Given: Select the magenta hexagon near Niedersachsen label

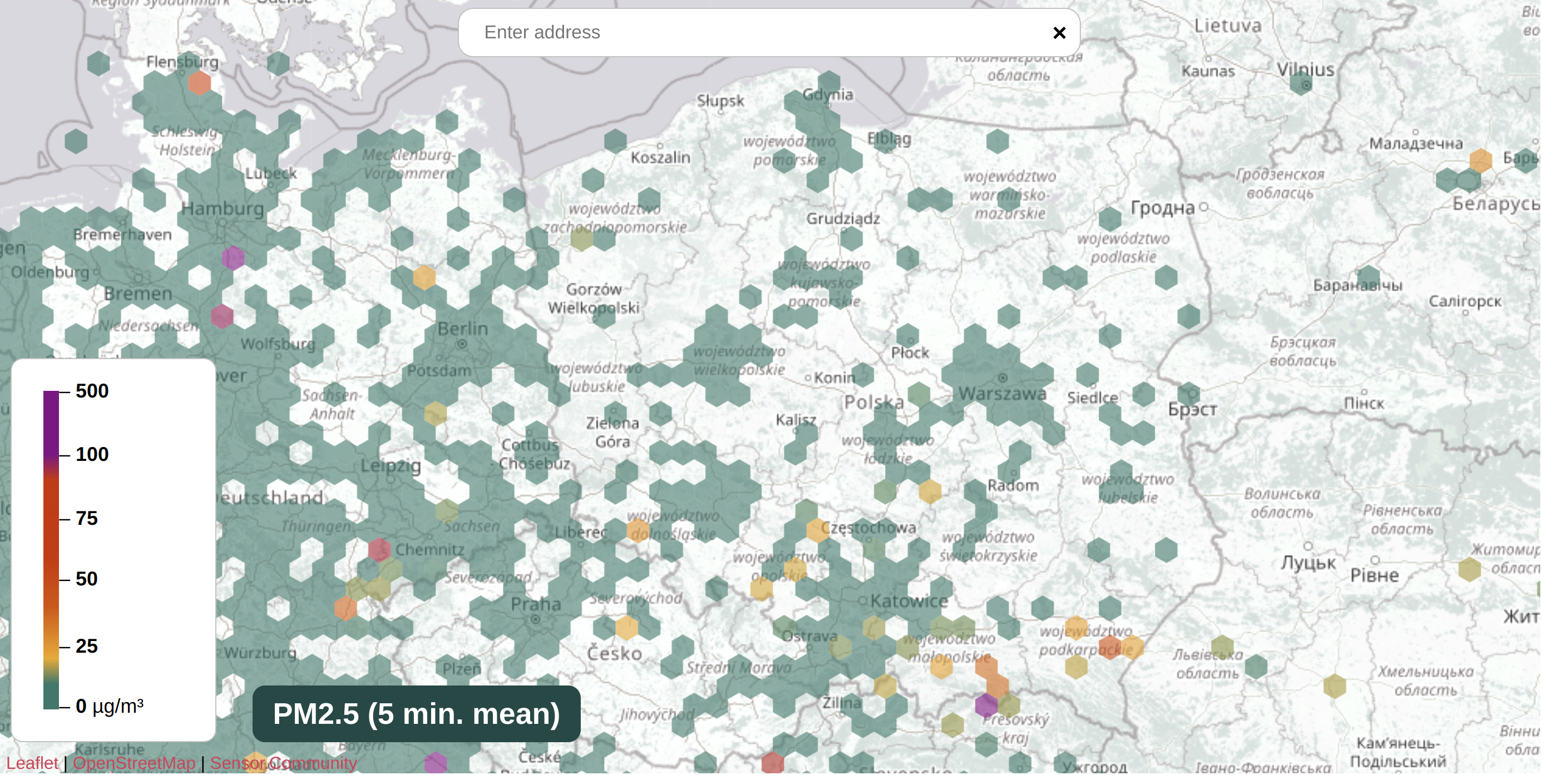Looking at the screenshot, I should tap(222, 316).
